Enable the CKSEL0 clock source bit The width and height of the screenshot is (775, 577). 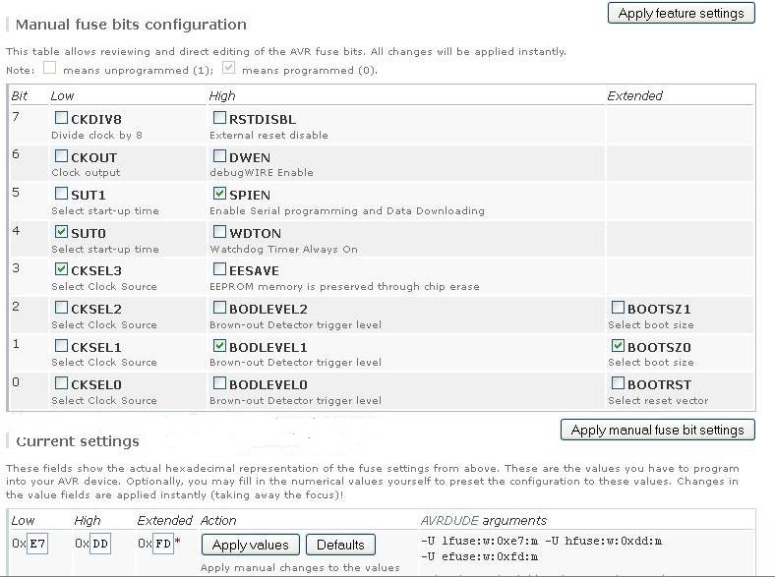tap(61, 382)
